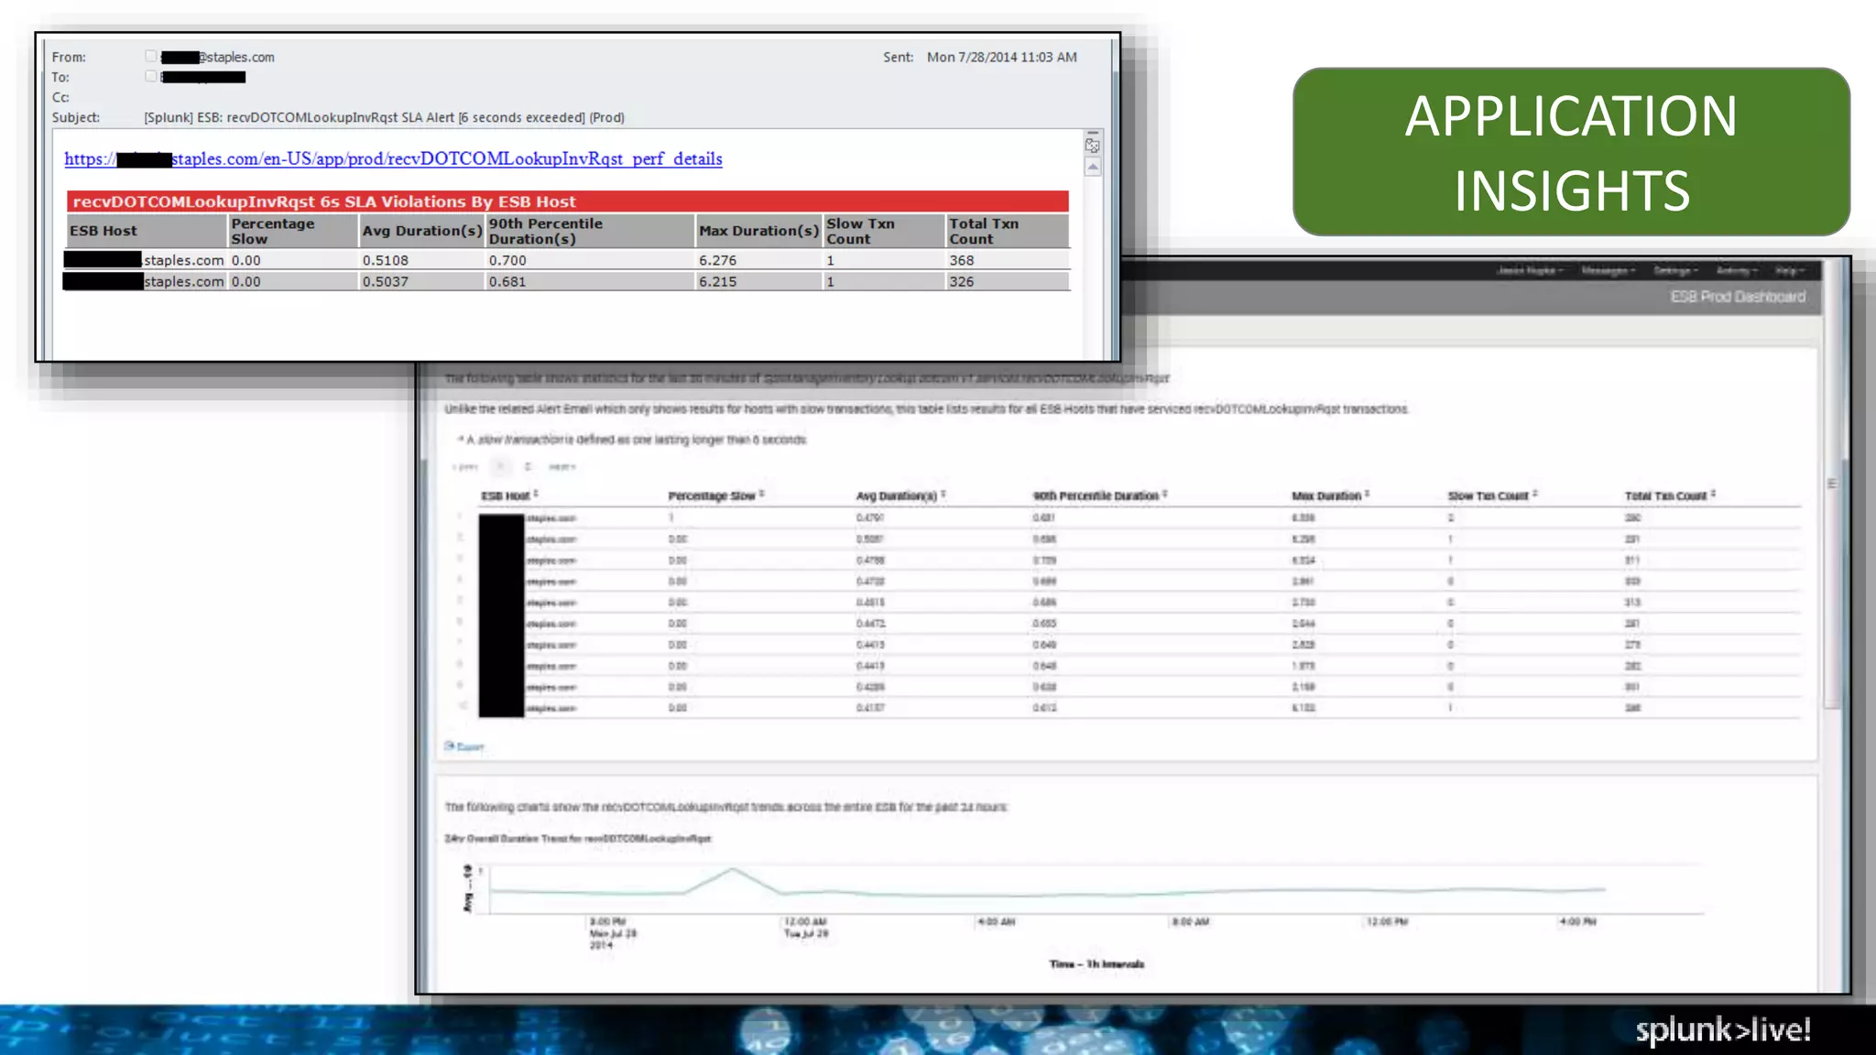Sort dashboard table by Max Duration
Viewport: 1876px width, 1055px height.
(1330, 495)
